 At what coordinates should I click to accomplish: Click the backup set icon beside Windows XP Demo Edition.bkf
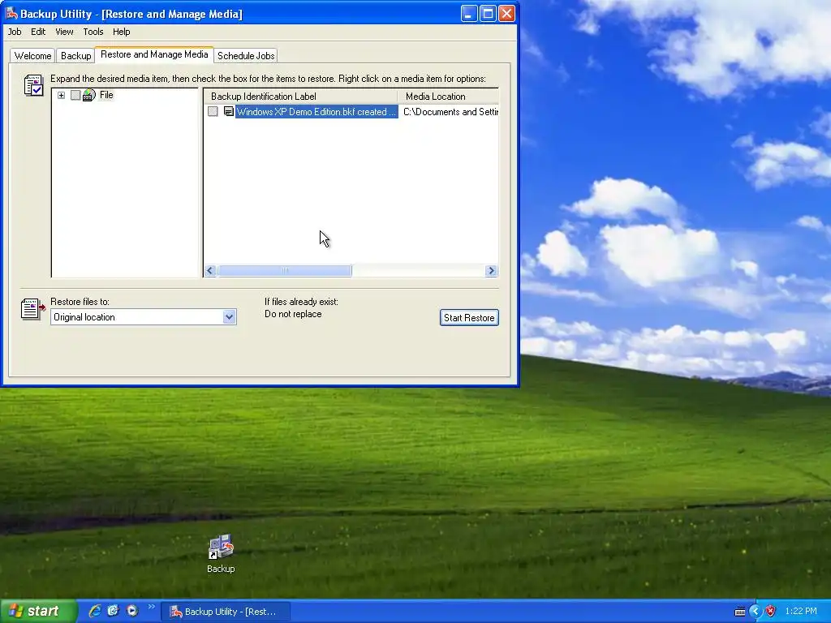[x=228, y=111]
